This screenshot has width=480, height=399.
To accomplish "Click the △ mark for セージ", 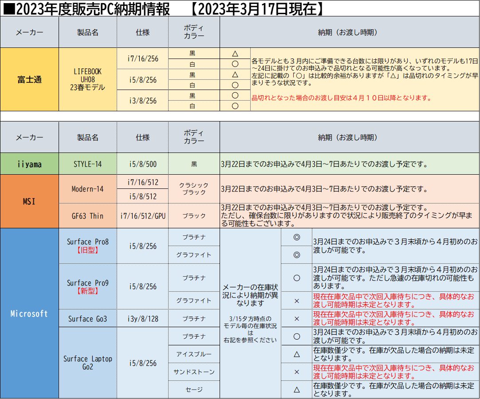I will 297,390.
